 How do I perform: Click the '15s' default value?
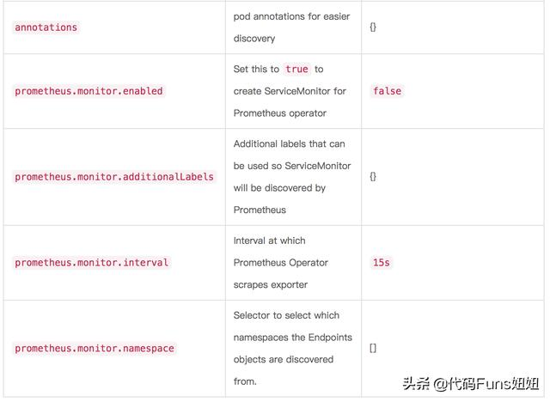click(381, 263)
